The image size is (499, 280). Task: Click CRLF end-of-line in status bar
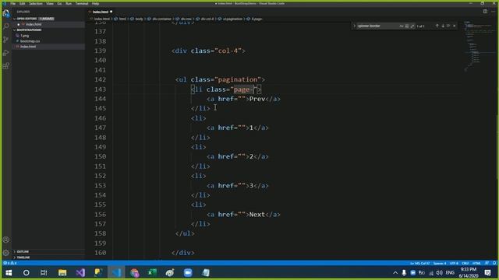point(465,263)
